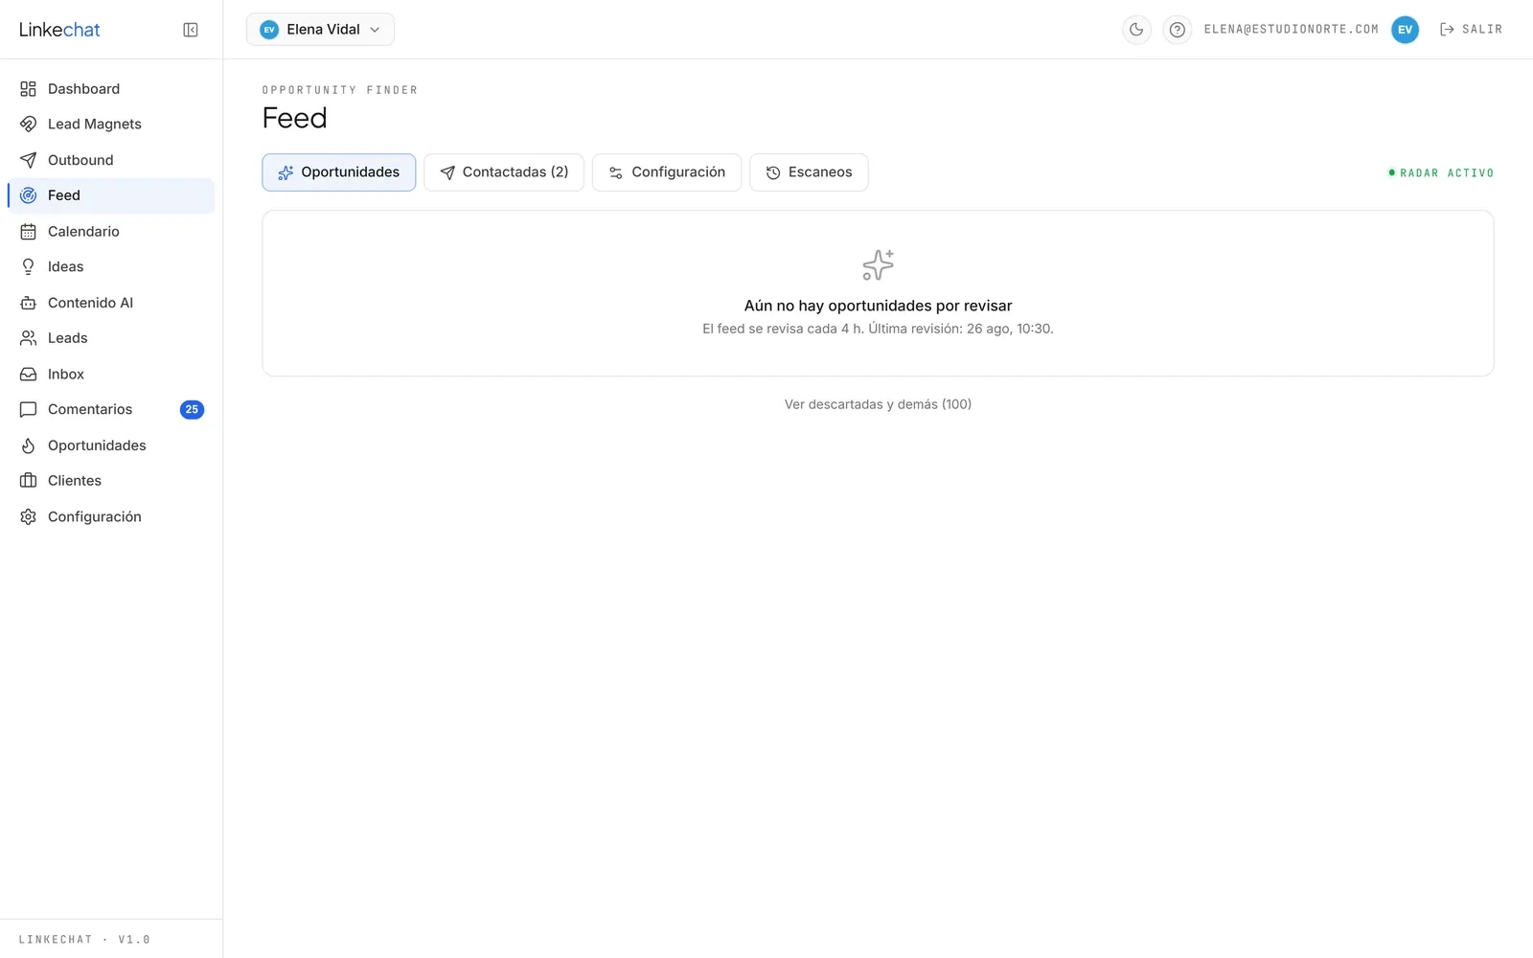The height and width of the screenshot is (958, 1533).
Task: Click the history icon in the Escaneos tab
Action: pyautogui.click(x=773, y=172)
